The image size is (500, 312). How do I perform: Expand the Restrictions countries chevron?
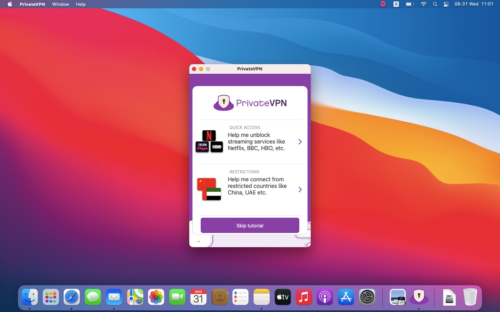pos(300,190)
